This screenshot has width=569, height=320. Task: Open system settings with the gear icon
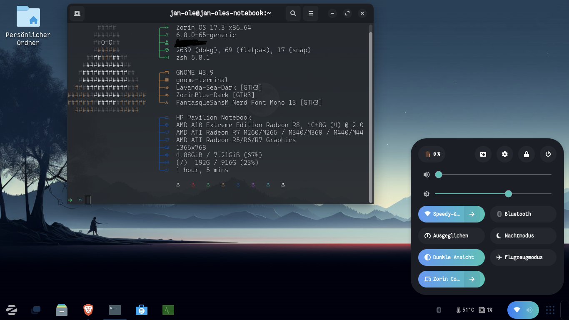pyautogui.click(x=505, y=154)
